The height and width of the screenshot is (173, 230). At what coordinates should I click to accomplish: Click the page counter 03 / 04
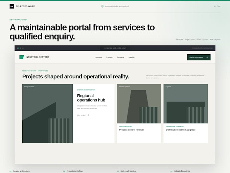coord(217,6)
